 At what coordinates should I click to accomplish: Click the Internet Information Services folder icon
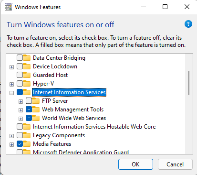point(27,92)
